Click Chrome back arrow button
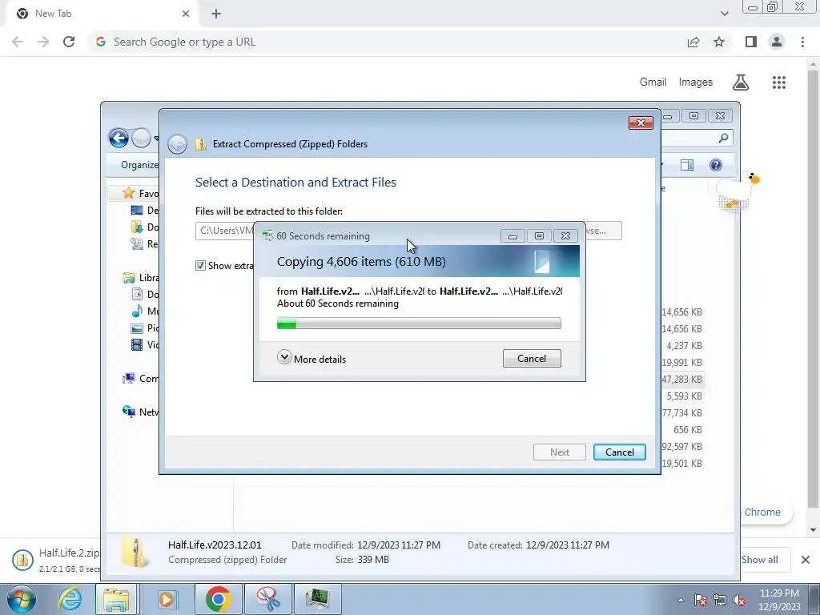 (18, 42)
